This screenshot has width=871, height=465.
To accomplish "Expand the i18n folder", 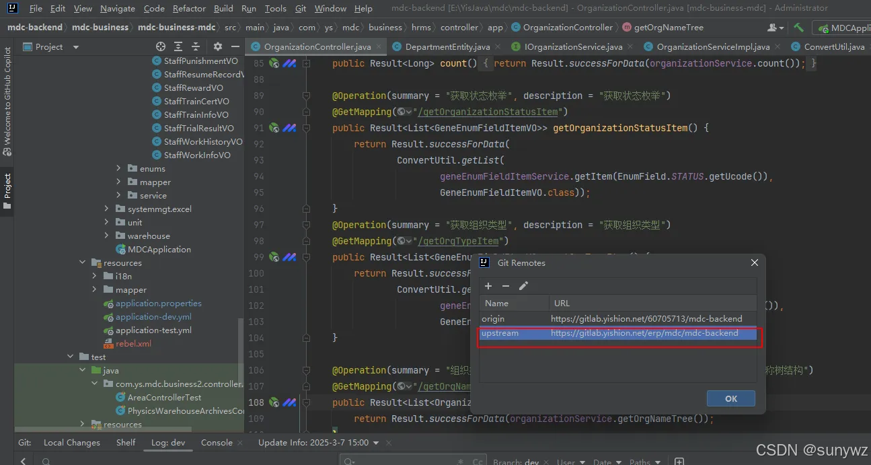I will (x=94, y=276).
